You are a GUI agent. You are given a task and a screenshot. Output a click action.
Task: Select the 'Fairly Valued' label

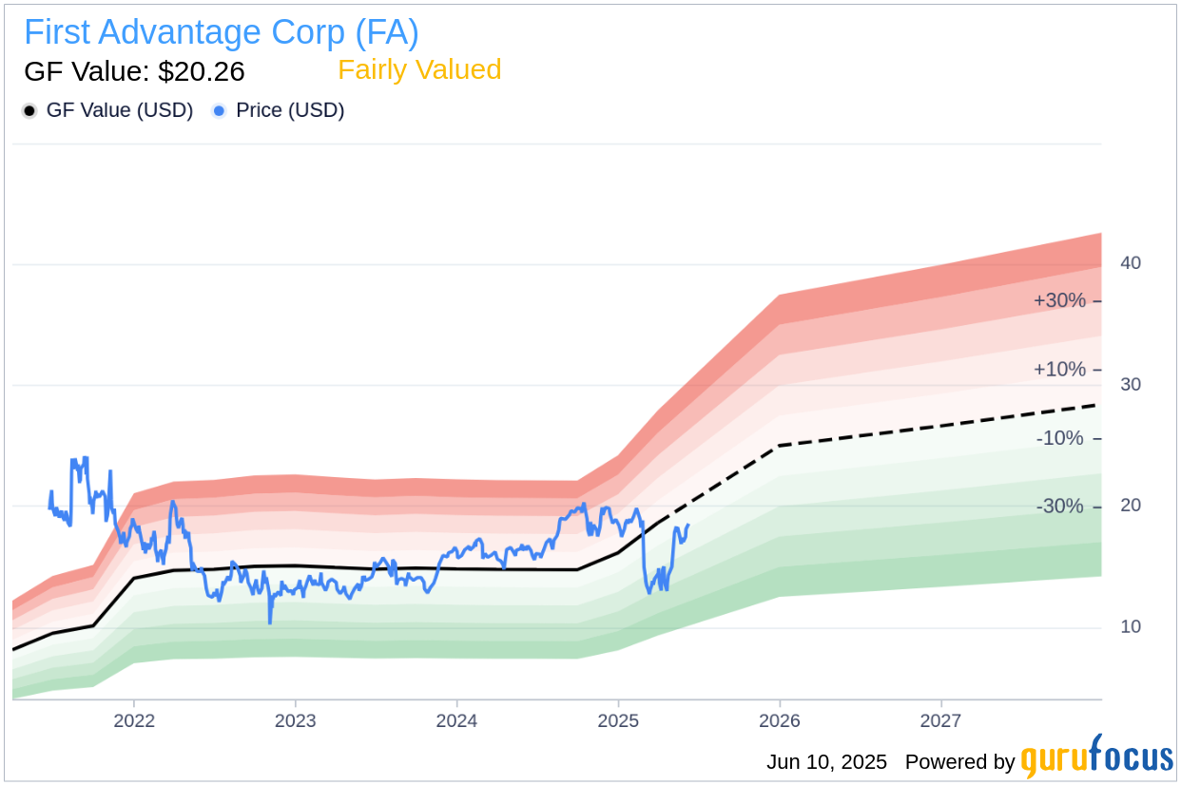tap(419, 70)
